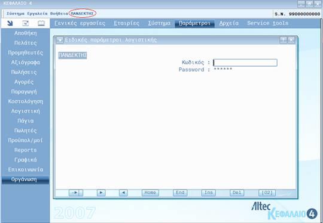323x223 pixels.
Task: Click the Del key button
Action: coord(237,193)
